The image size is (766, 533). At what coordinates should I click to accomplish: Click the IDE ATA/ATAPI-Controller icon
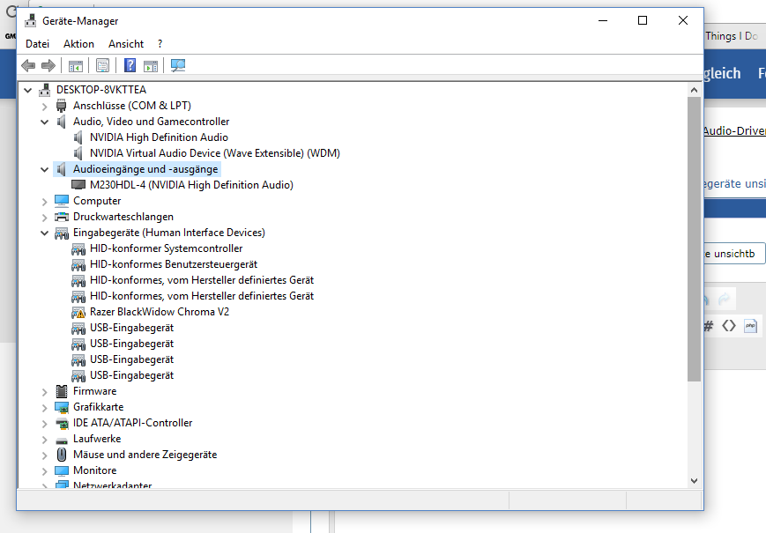coord(62,423)
